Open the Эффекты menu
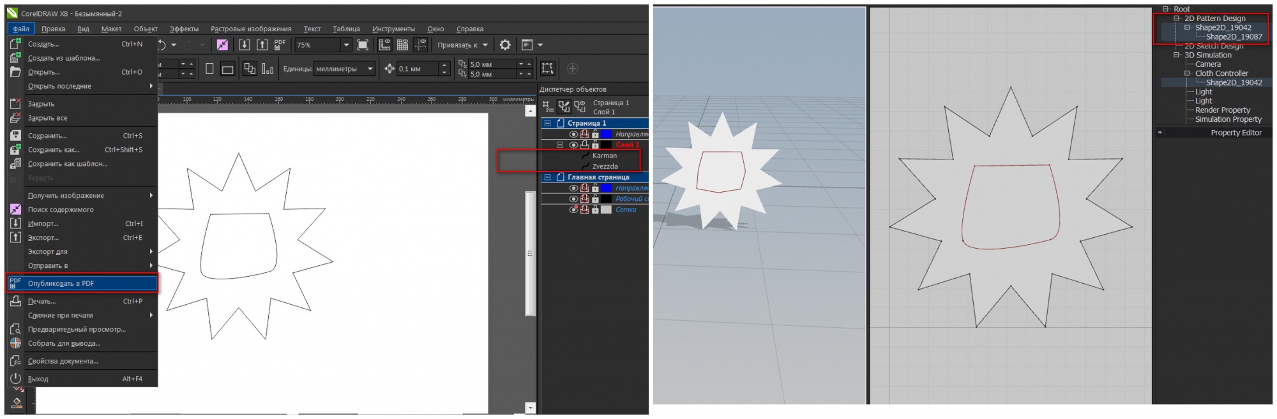The width and height of the screenshot is (1277, 419). [x=184, y=29]
